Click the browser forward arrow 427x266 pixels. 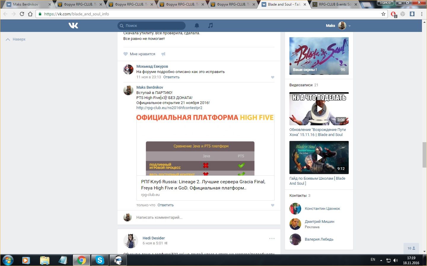click(14, 14)
